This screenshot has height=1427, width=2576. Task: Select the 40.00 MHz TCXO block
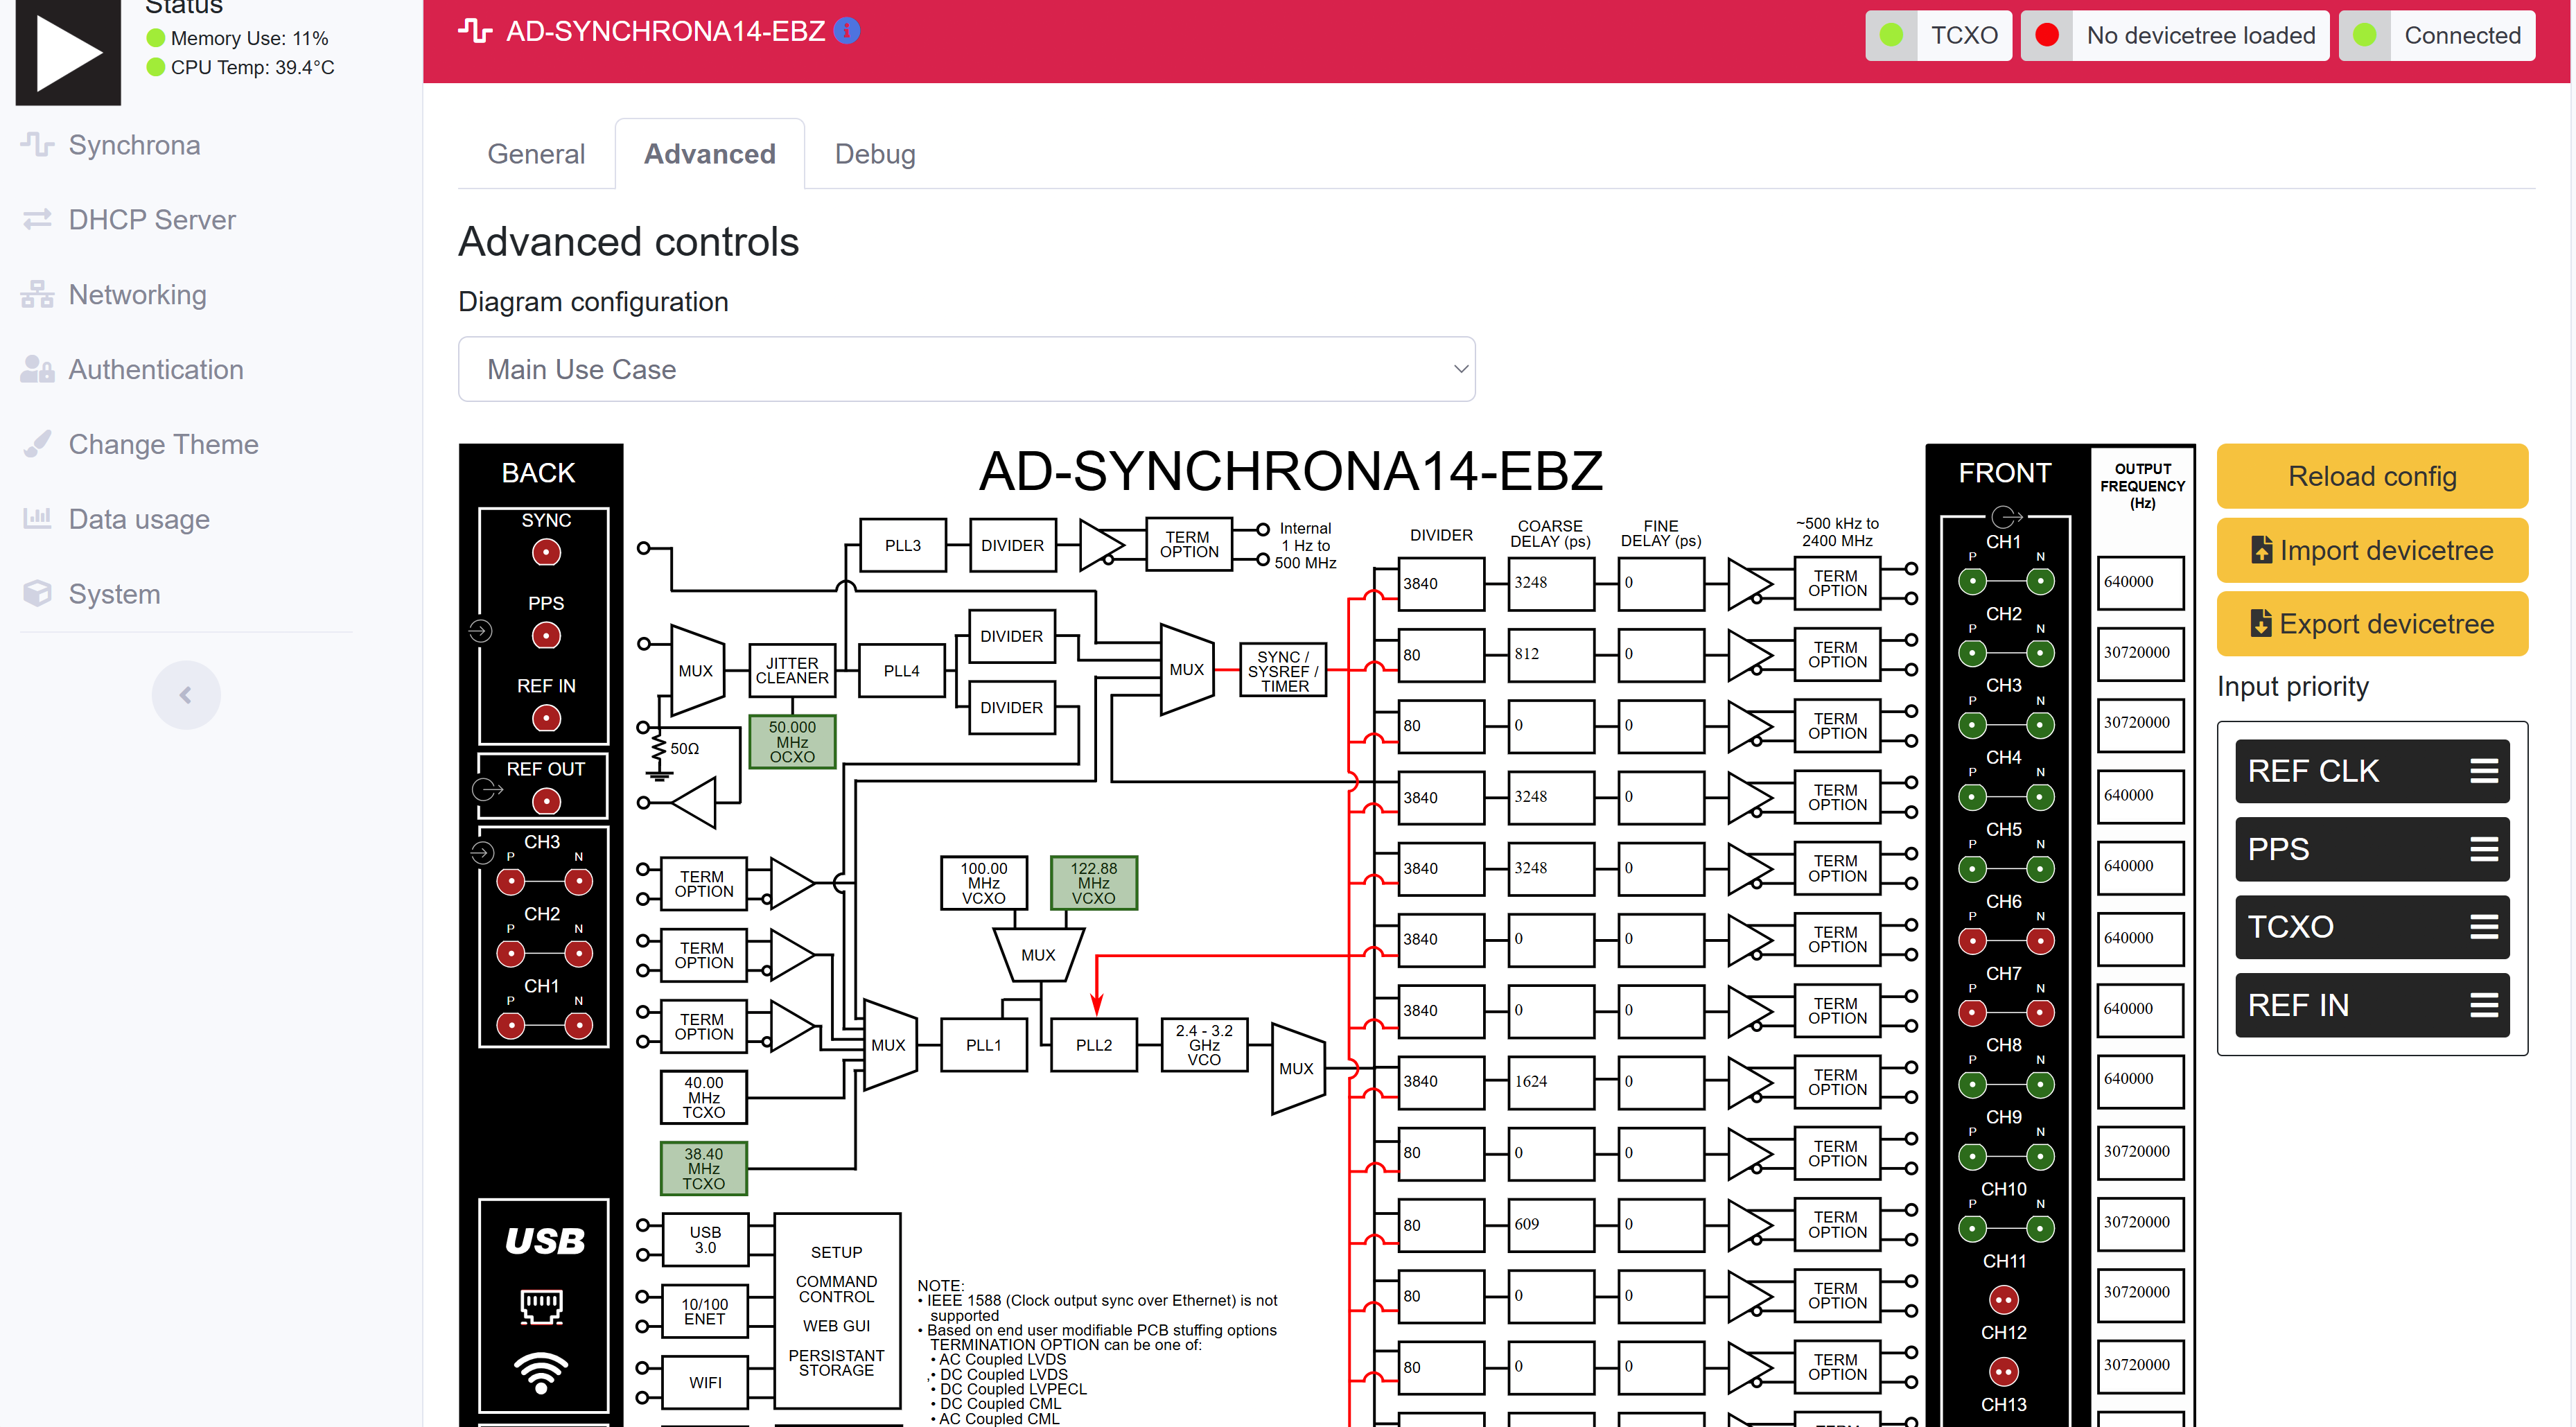pyautogui.click(x=703, y=1097)
